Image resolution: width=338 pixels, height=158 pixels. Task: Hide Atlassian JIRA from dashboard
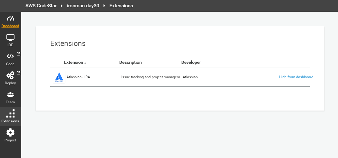(296, 77)
